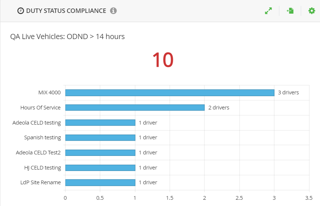The width and height of the screenshot is (320, 206).
Task: Click the 3 drivers data label
Action: pos(288,92)
